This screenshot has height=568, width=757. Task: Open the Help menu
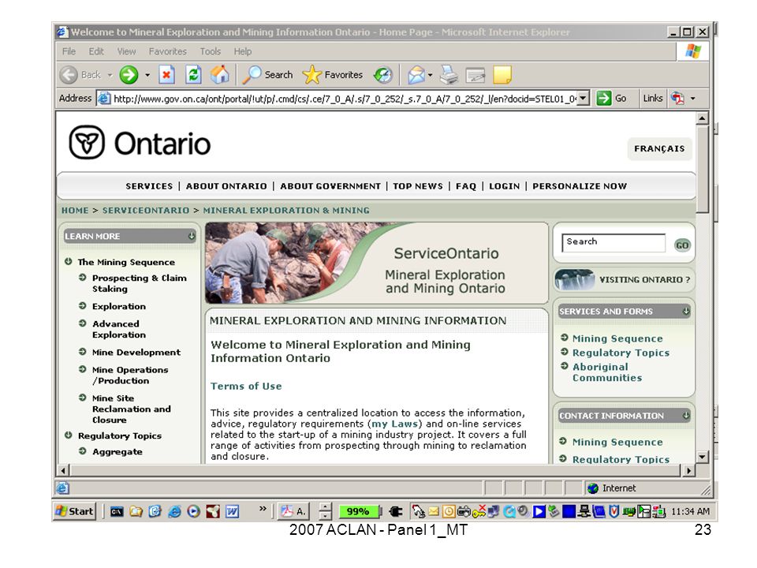click(x=243, y=51)
